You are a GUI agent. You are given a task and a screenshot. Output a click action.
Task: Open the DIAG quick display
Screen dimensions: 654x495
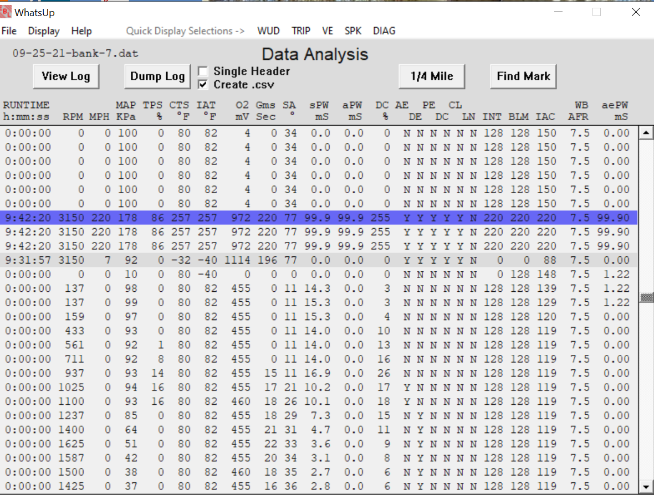[x=384, y=31]
